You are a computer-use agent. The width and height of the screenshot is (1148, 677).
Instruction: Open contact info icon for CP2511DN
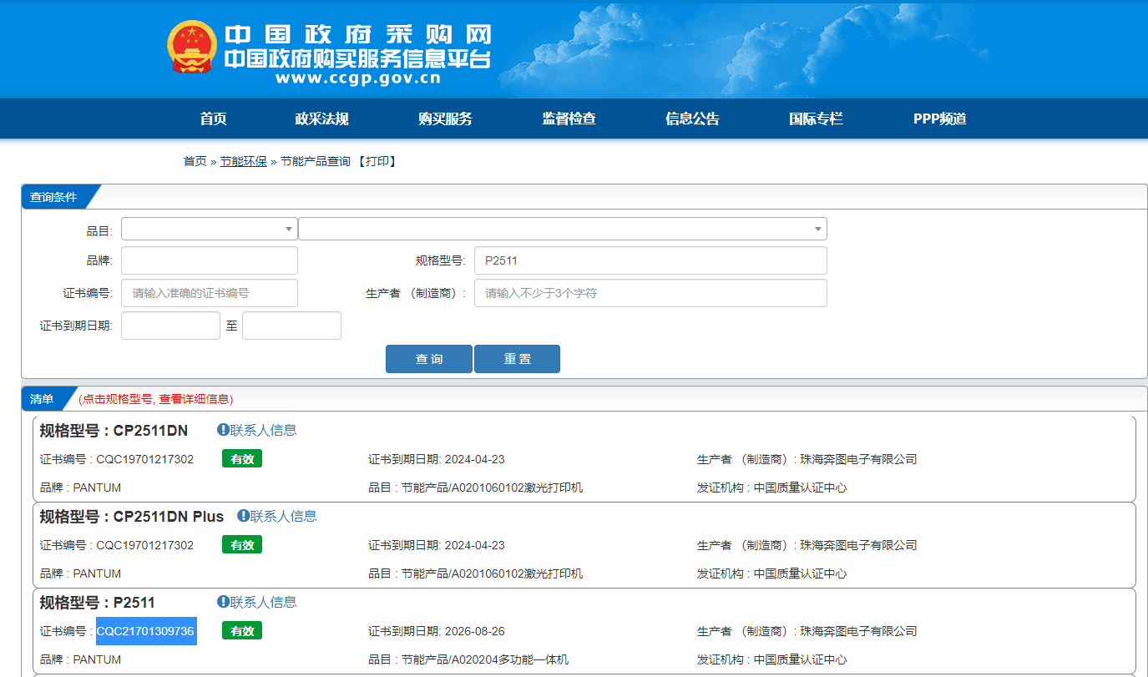tap(223, 430)
